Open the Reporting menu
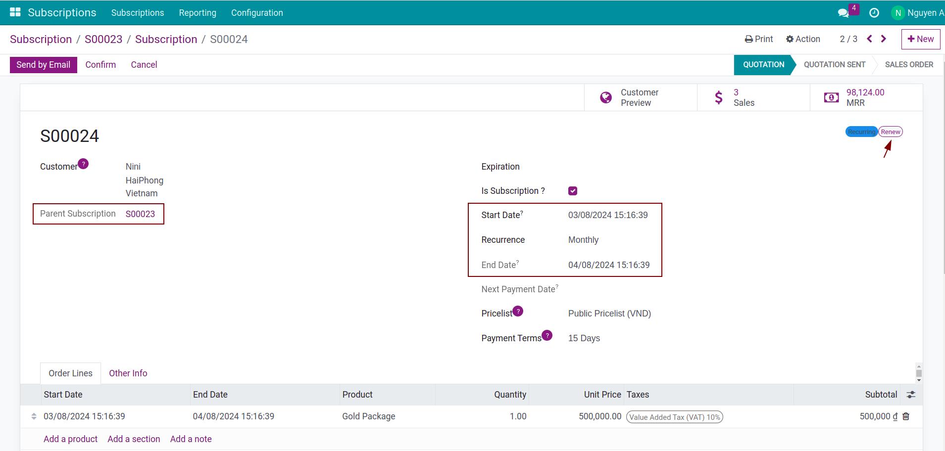 [x=198, y=13]
